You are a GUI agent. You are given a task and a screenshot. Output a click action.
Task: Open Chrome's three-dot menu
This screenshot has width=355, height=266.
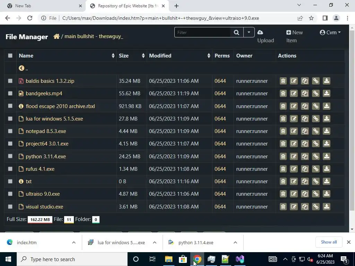pyautogui.click(x=347, y=18)
